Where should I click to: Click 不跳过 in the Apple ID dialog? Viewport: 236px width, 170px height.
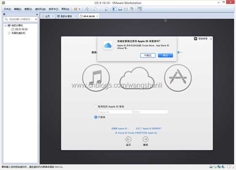(148, 56)
